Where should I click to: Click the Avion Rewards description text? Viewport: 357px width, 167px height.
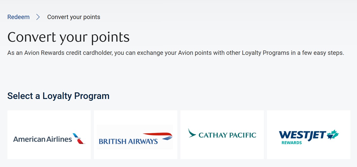point(176,53)
